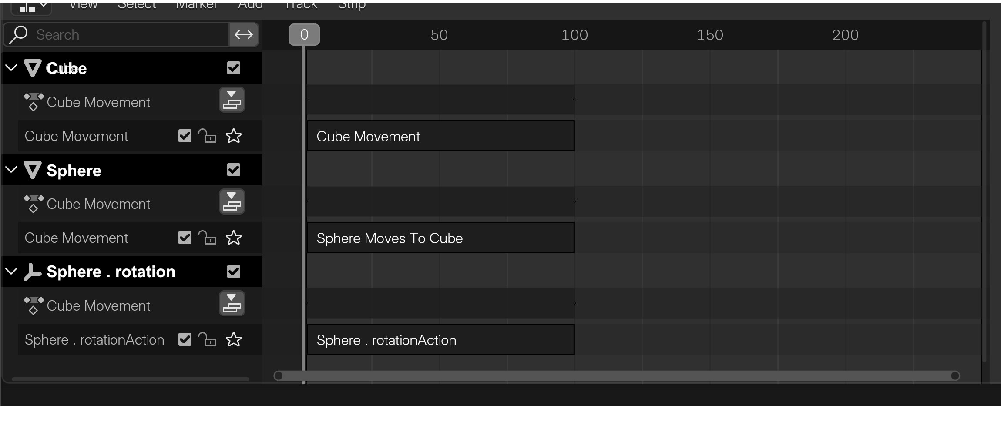Screen dimensions: 1001x446
Task: Collapse the Sphere channel group
Action: pos(11,170)
